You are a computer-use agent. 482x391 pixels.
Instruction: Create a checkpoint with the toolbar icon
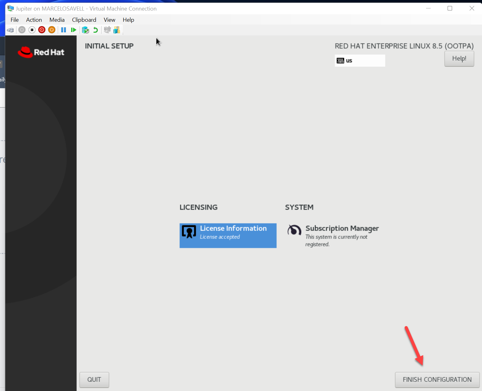tap(85, 30)
